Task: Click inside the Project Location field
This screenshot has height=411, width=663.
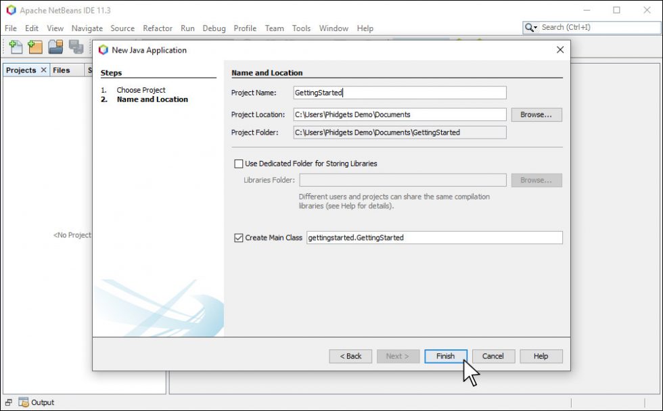Action: (x=399, y=114)
